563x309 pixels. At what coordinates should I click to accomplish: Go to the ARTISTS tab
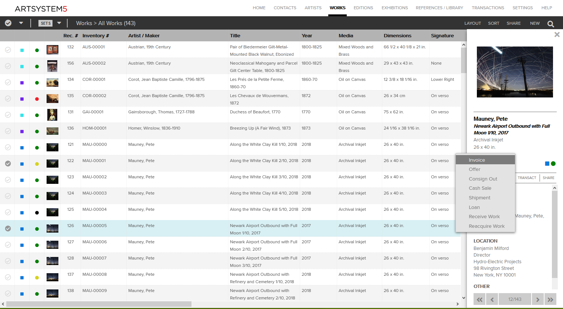pyautogui.click(x=313, y=8)
